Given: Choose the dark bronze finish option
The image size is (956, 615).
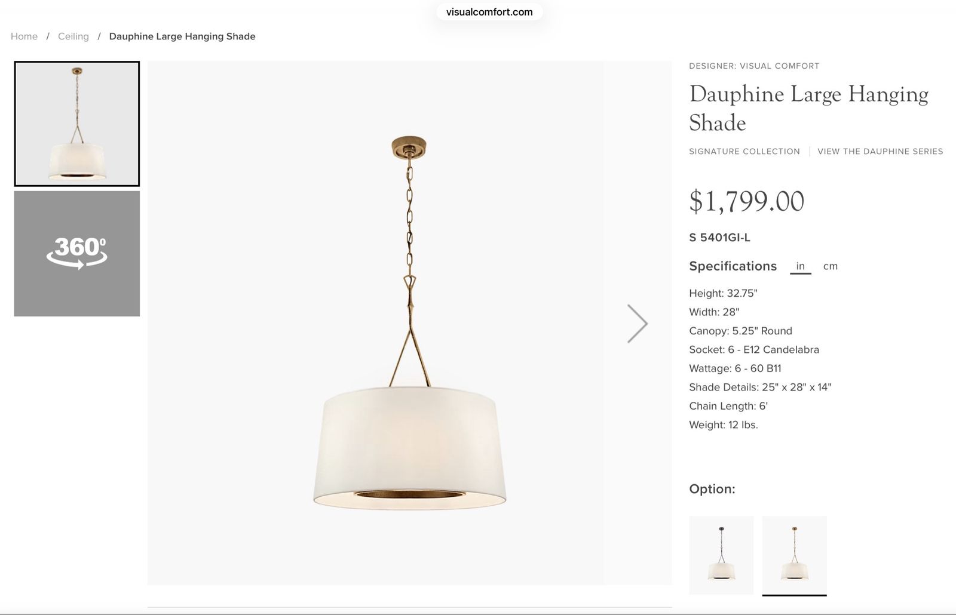Looking at the screenshot, I should 721,555.
